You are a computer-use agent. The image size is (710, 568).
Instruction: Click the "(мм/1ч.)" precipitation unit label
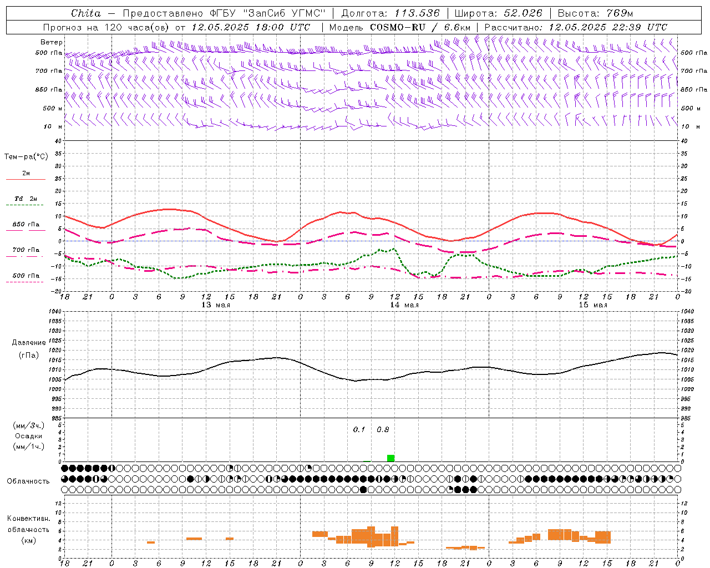(x=29, y=447)
